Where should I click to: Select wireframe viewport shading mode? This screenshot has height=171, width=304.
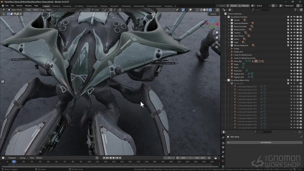click(201, 10)
